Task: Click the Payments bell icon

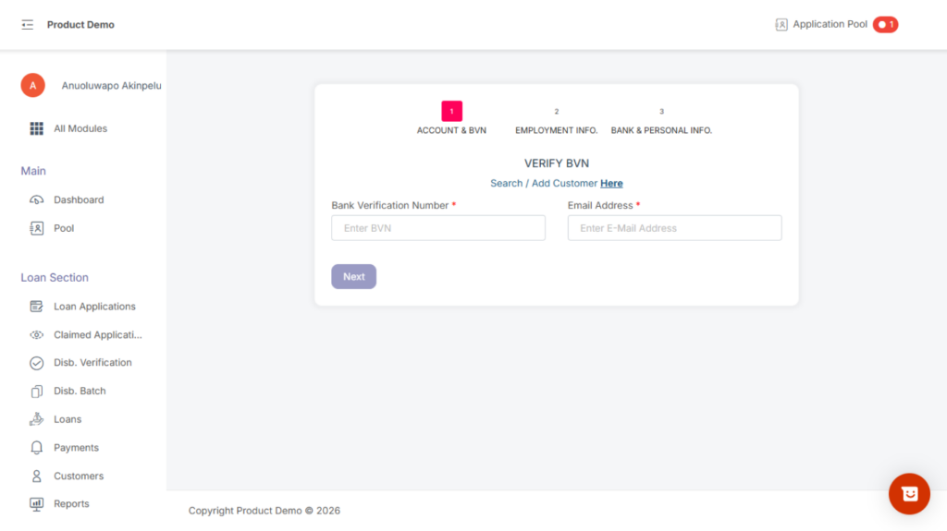Action: [x=37, y=448]
